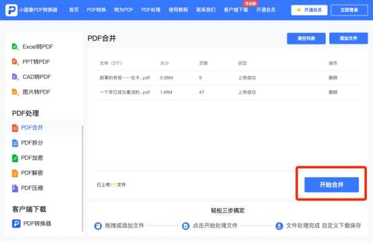Delete the first uploaded PDF file
Screen dimensions: 373x243
(333, 77)
